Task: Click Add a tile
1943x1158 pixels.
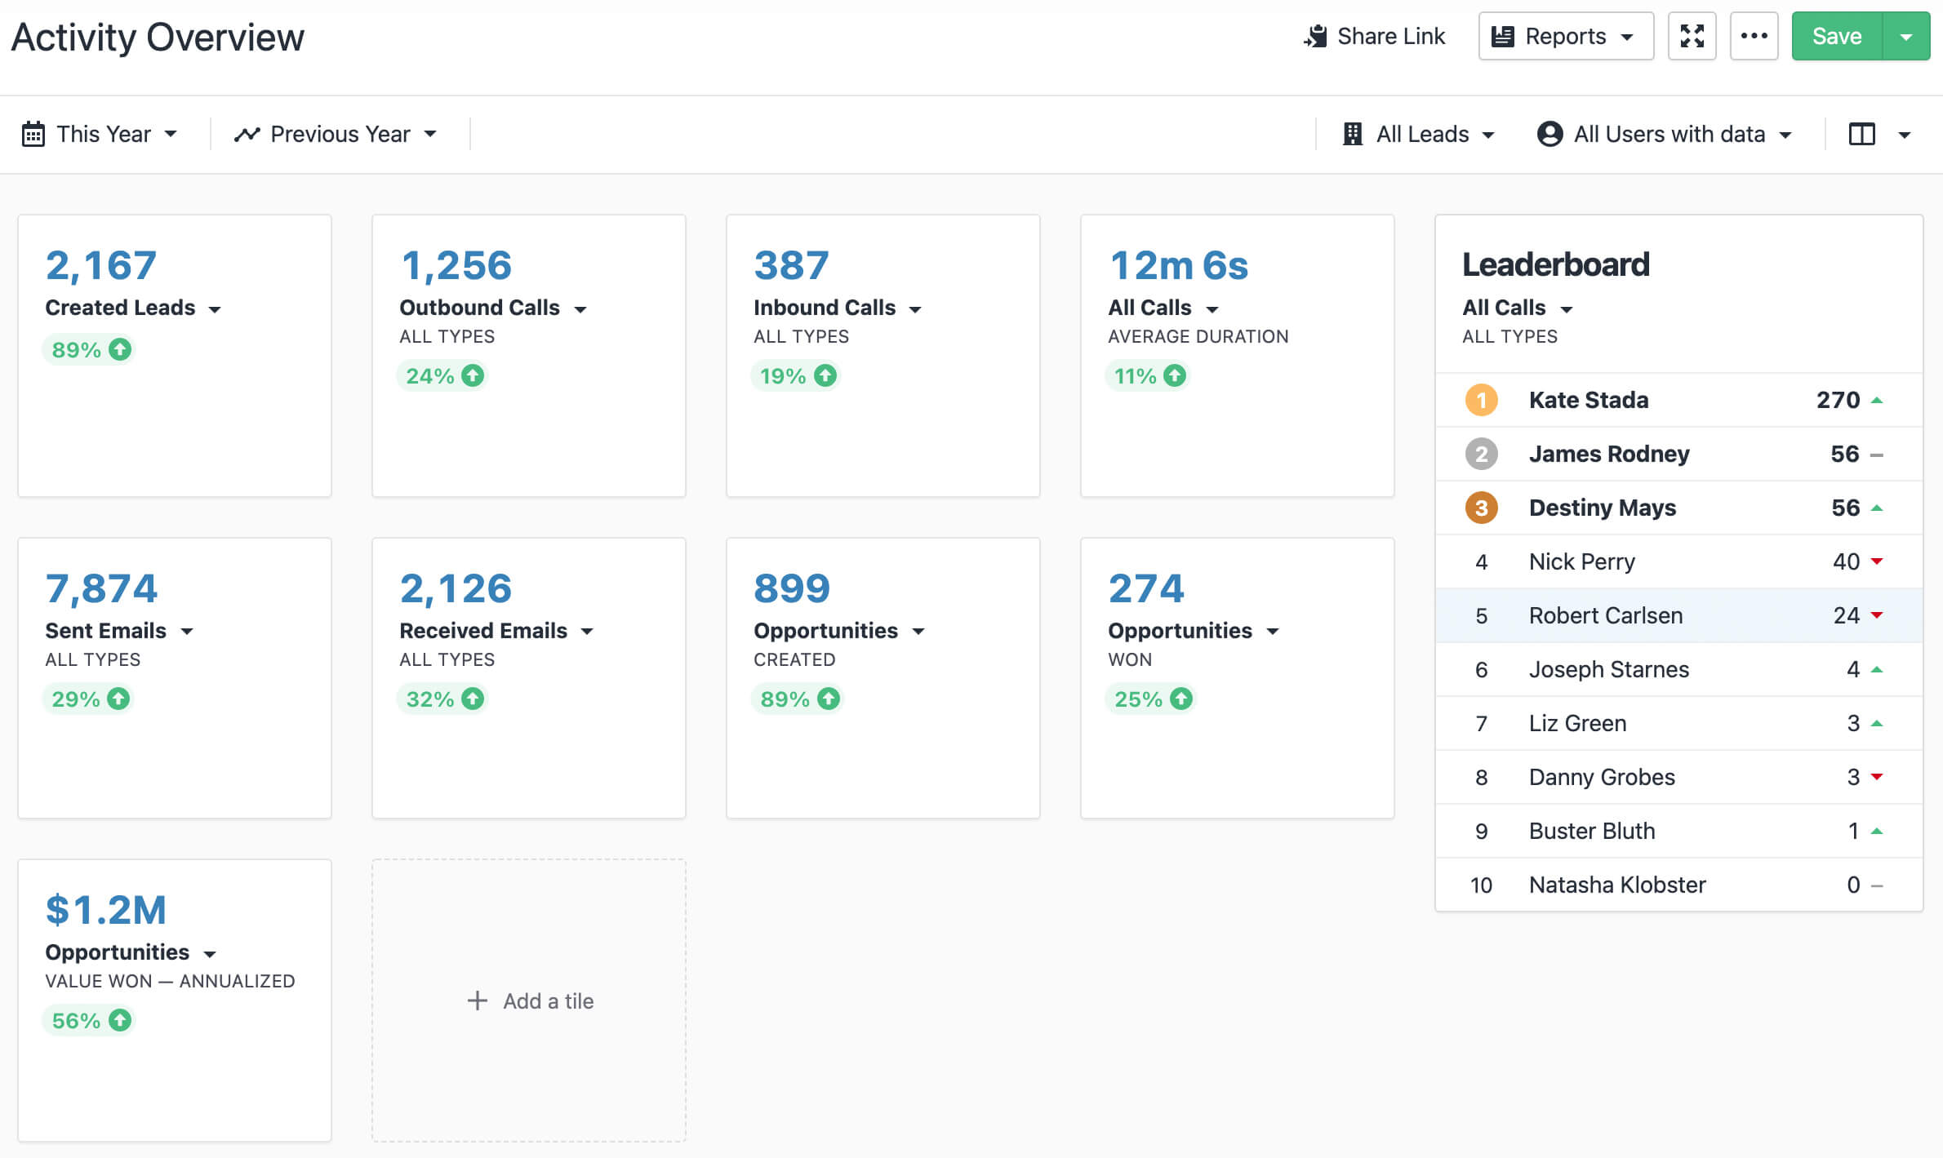Action: 530,1000
